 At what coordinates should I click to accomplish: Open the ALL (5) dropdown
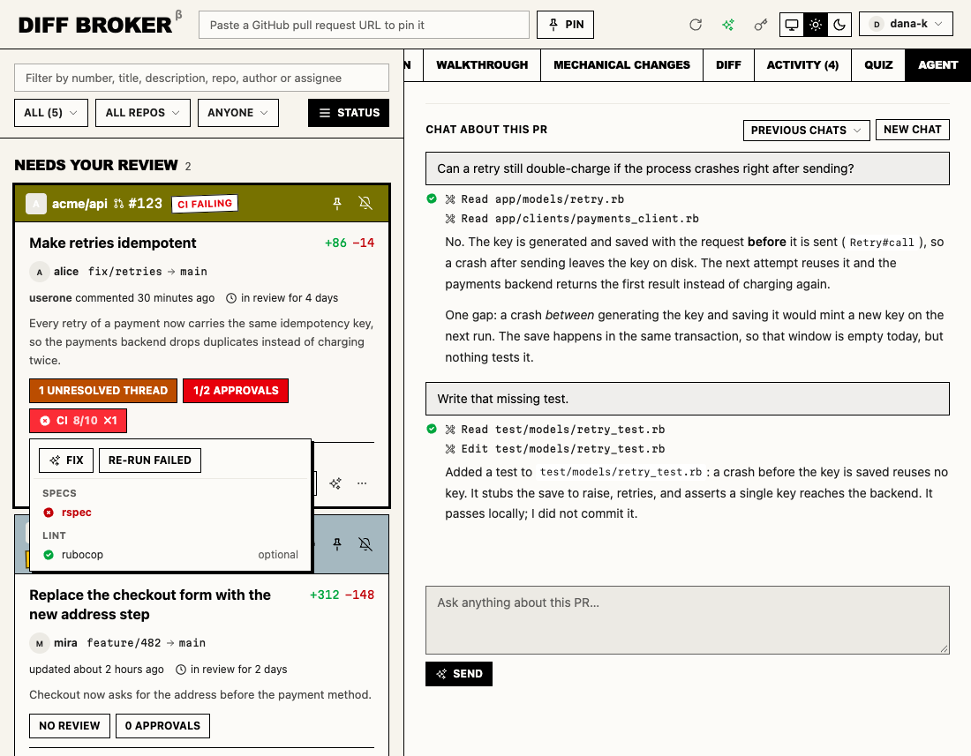(51, 113)
